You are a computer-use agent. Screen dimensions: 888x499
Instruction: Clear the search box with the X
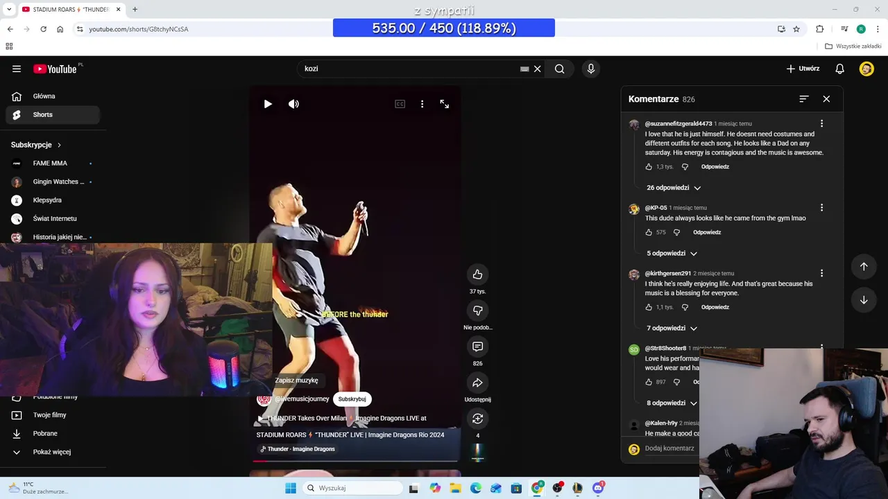click(x=537, y=69)
